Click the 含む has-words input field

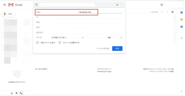[x=87, y=27]
